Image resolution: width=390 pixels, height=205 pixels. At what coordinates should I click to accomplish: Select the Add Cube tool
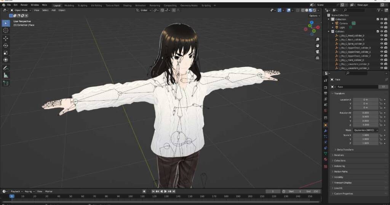(x=5, y=83)
